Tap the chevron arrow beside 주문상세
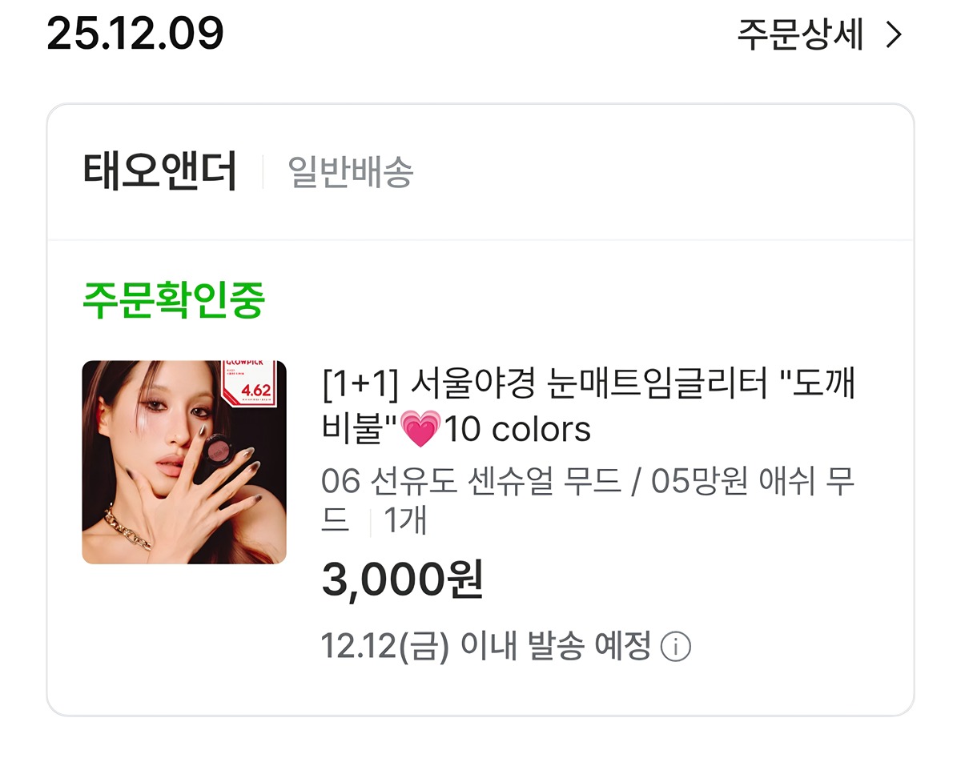Image resolution: width=961 pixels, height=766 pixels. point(894,35)
